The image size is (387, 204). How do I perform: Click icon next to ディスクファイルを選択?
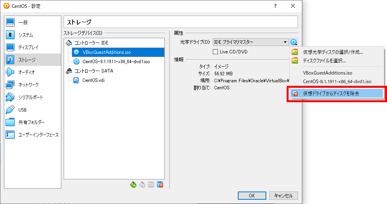tap(295, 60)
